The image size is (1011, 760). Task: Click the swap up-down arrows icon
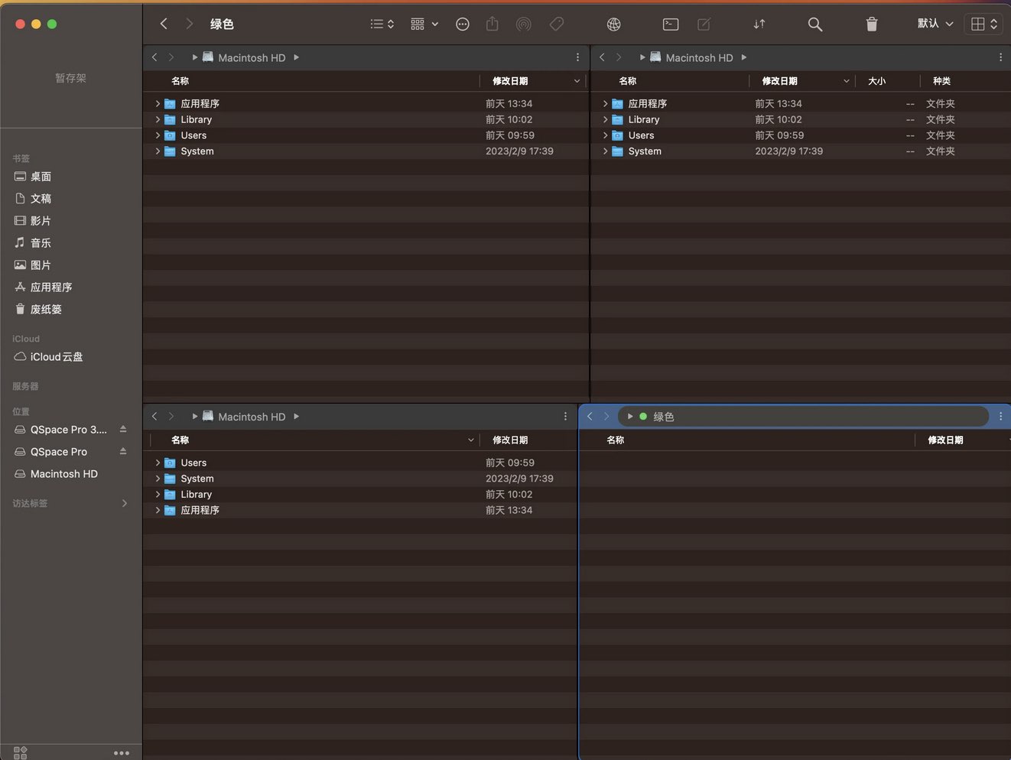[x=759, y=24]
